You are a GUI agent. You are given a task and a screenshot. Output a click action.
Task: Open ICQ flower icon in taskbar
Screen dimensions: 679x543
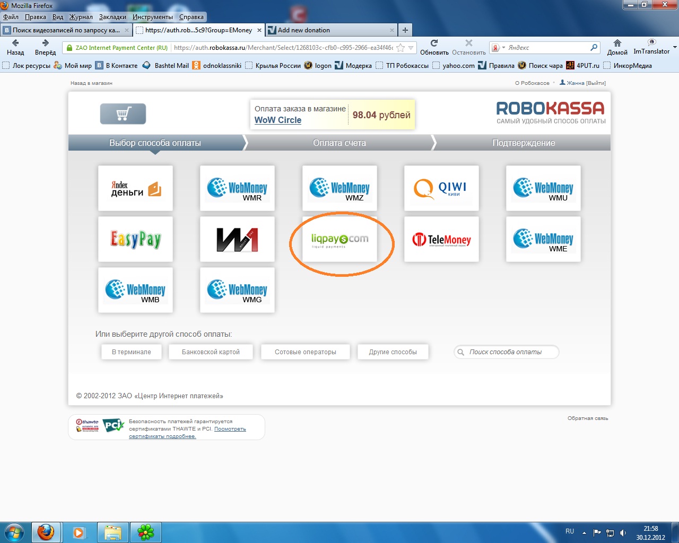[x=146, y=532]
